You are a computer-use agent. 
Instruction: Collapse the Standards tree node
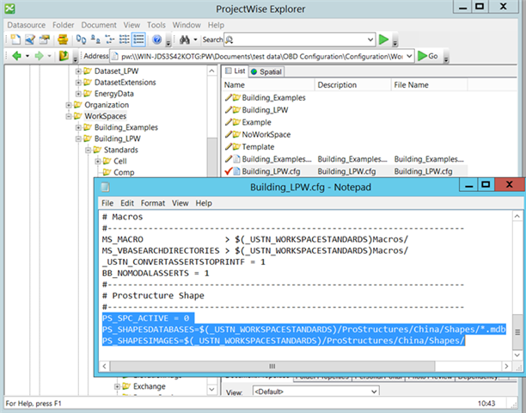coord(88,150)
